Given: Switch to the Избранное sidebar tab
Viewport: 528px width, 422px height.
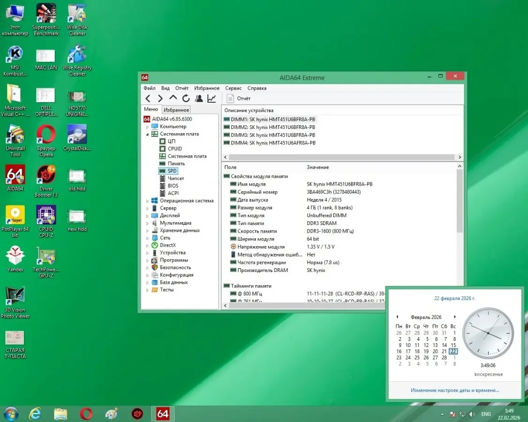Looking at the screenshot, I should click(x=176, y=110).
